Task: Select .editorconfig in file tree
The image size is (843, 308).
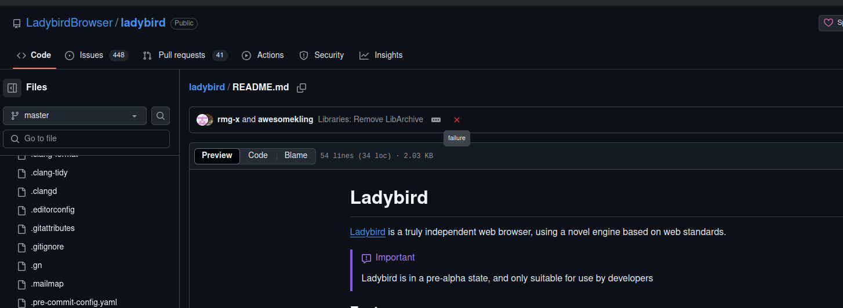Action: coord(53,210)
